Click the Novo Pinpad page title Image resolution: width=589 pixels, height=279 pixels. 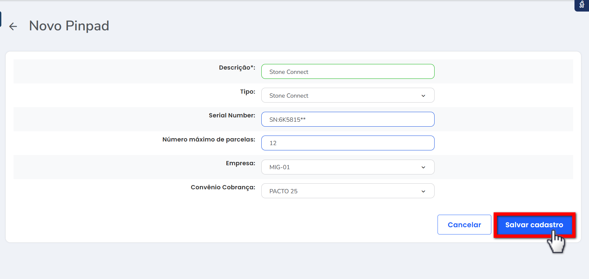click(69, 26)
